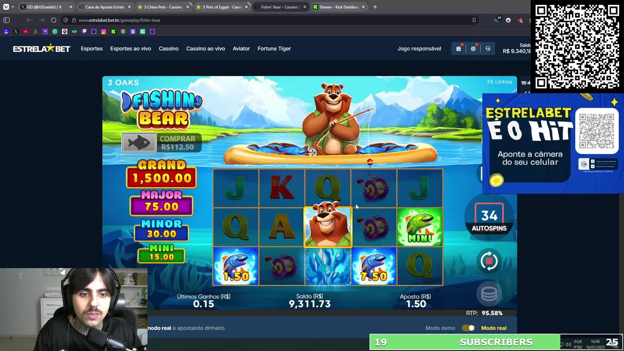
Task: Toggle the browser side panel
Action: (x=6, y=20)
